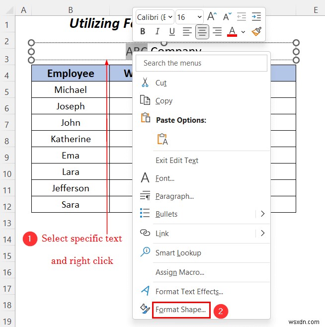
Task: Click the Paragraph pilcrow icon
Action: click(x=145, y=196)
